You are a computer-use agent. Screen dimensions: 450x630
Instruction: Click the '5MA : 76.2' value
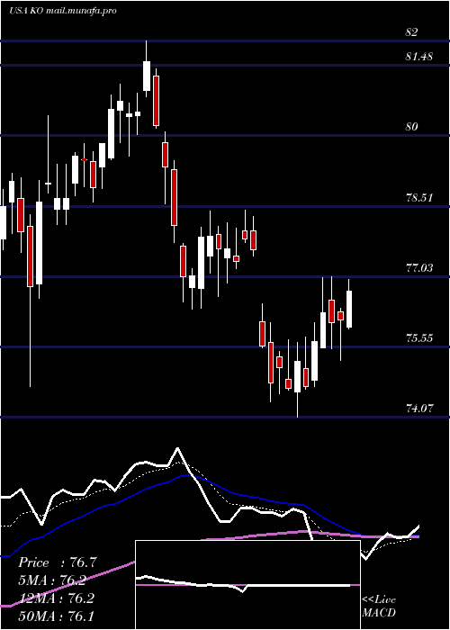coord(52,580)
